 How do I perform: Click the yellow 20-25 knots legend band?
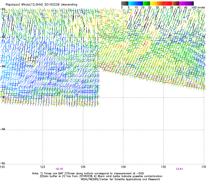pos(154,3)
